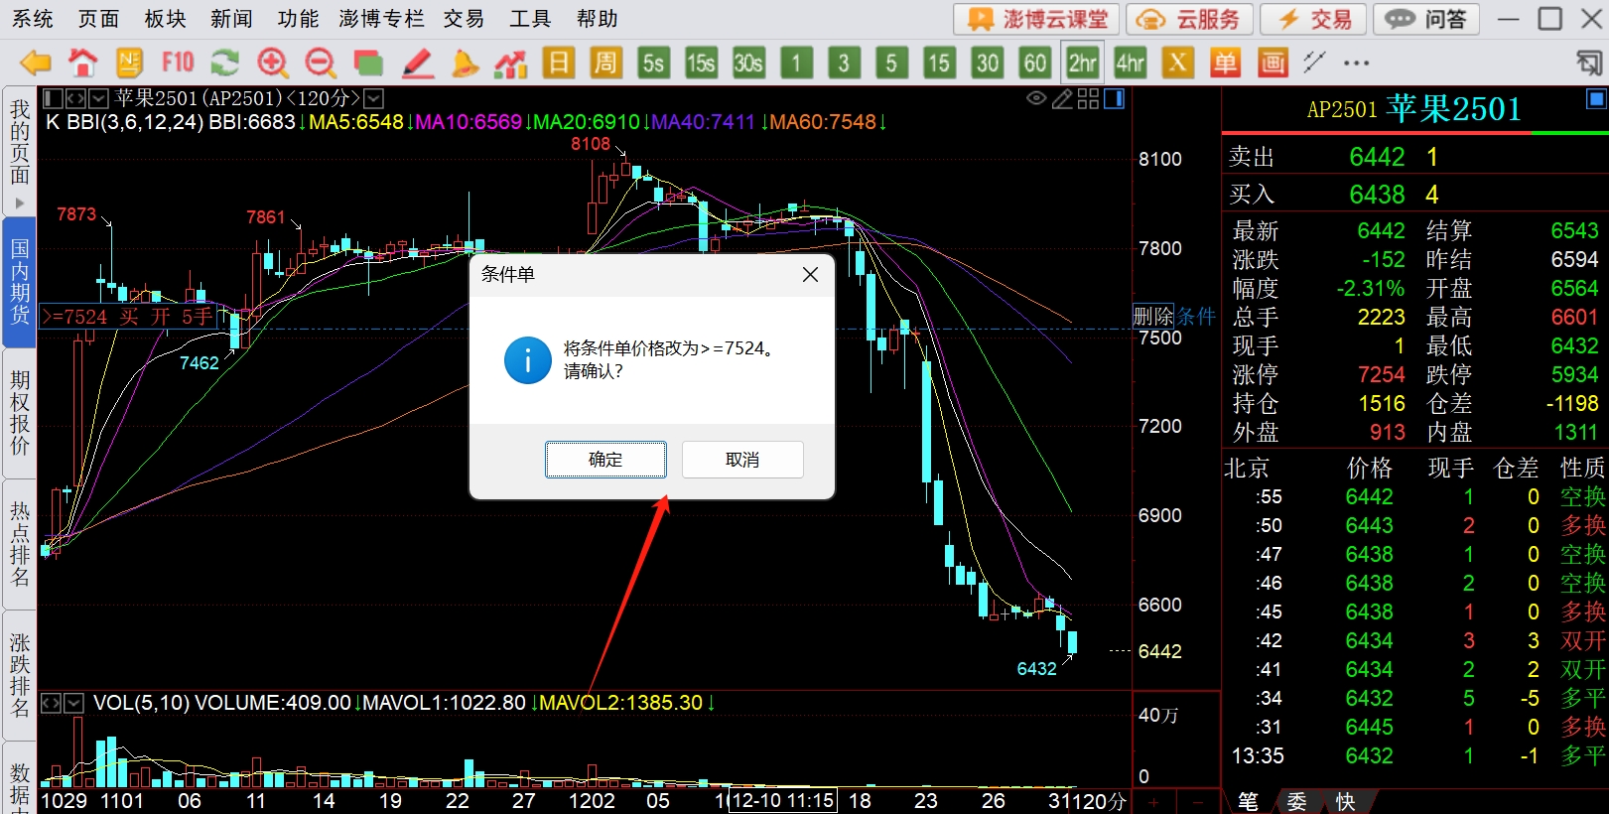Open the 单 order icon in toolbar

pos(1225,64)
